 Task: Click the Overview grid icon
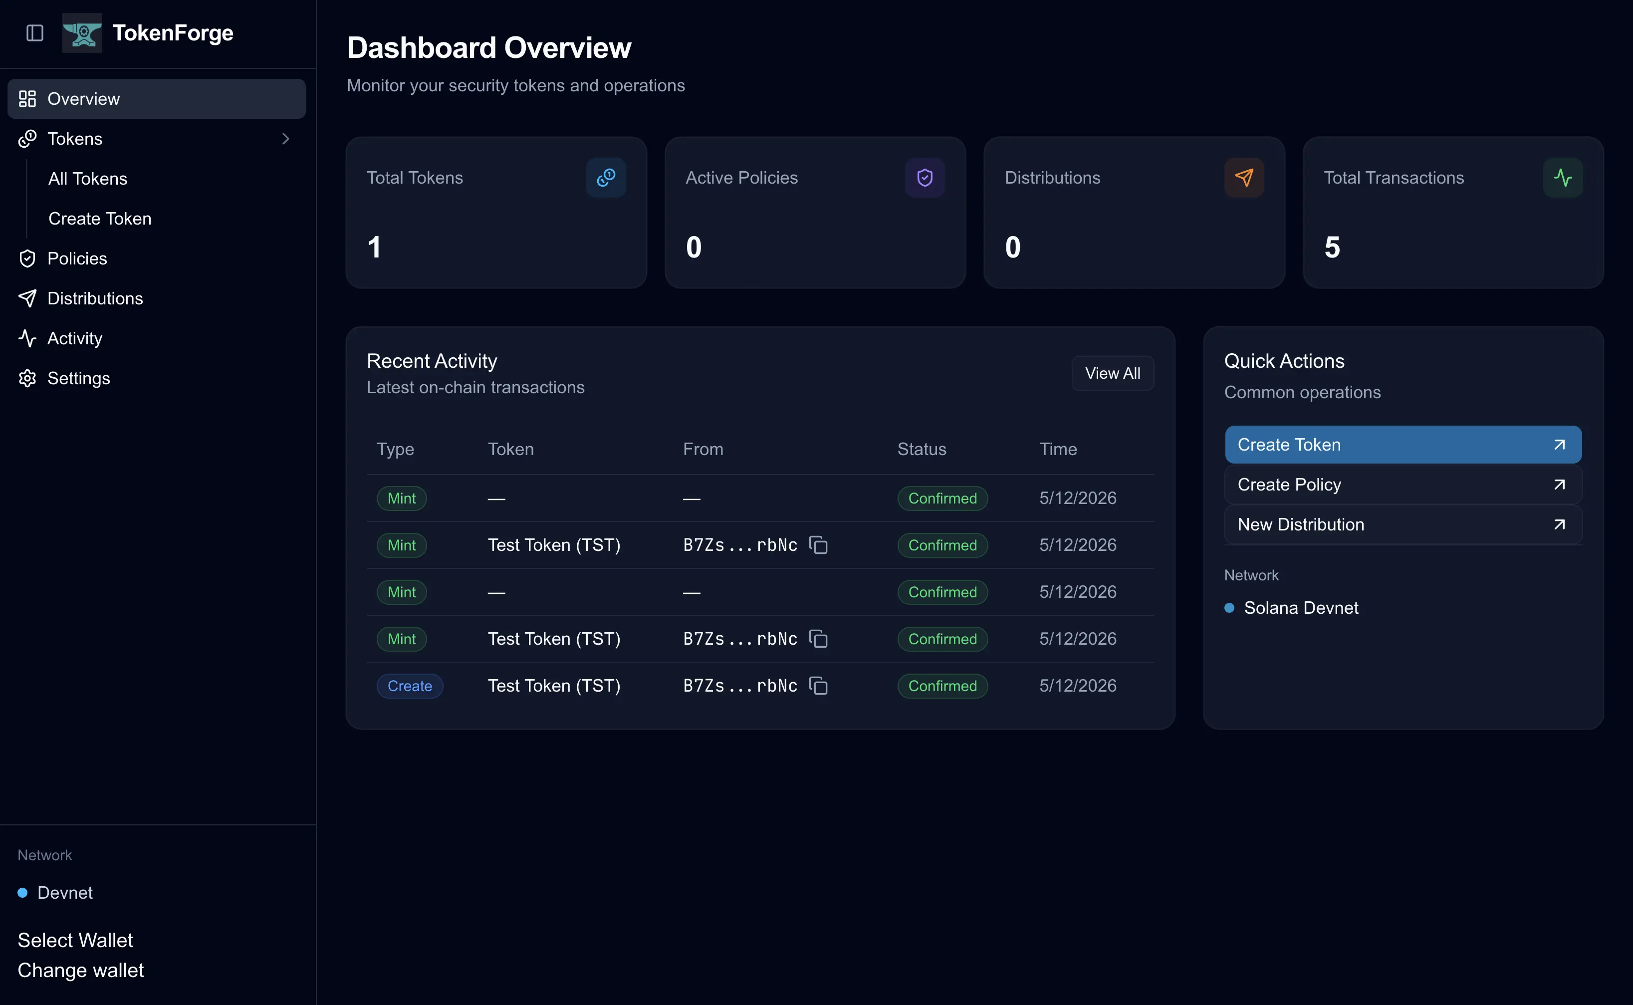pyautogui.click(x=27, y=98)
